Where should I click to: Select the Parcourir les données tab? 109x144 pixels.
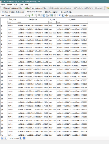tap(34, 12)
